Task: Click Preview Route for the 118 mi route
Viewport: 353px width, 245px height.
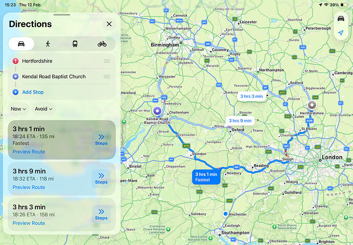Action: click(29, 187)
